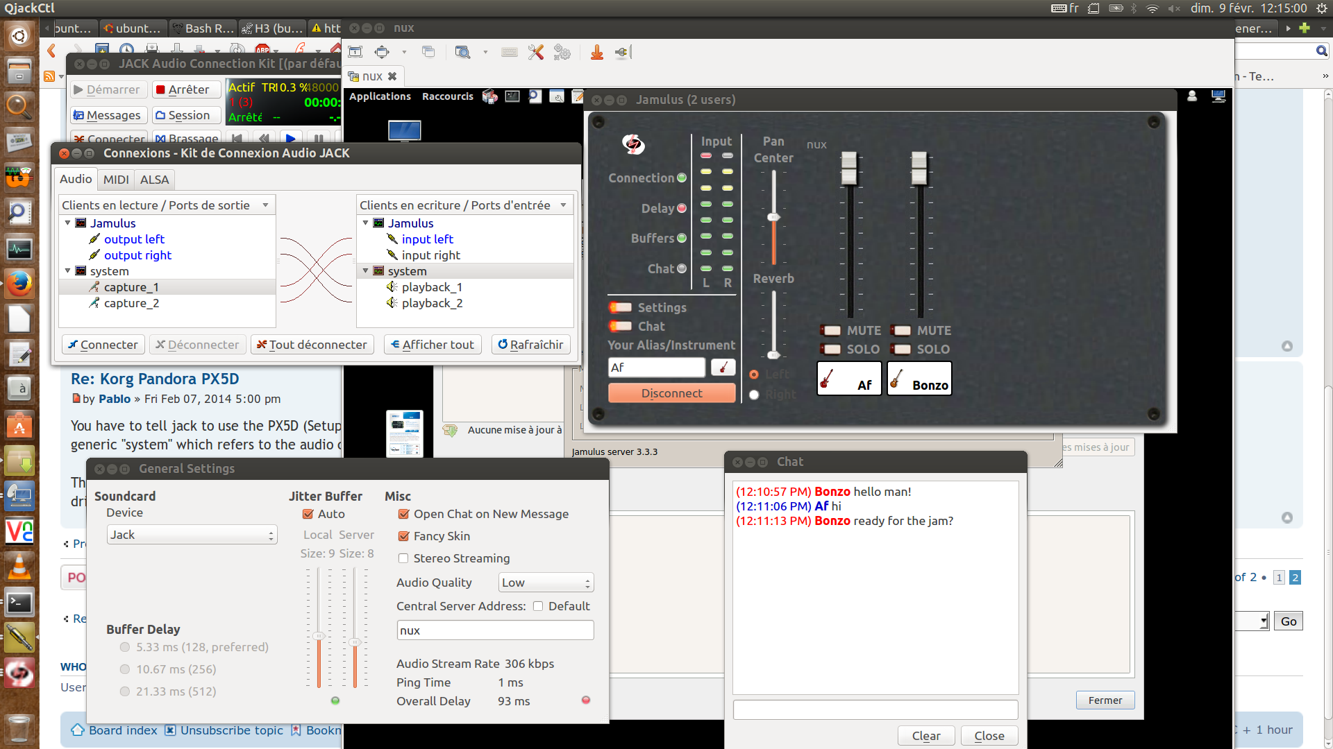Select the Right reverb radio button
This screenshot has width=1333, height=749.
click(754, 395)
